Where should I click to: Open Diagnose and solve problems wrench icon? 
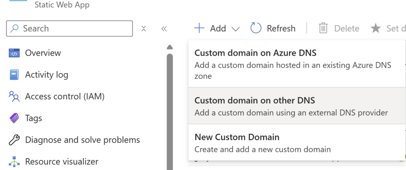click(14, 140)
